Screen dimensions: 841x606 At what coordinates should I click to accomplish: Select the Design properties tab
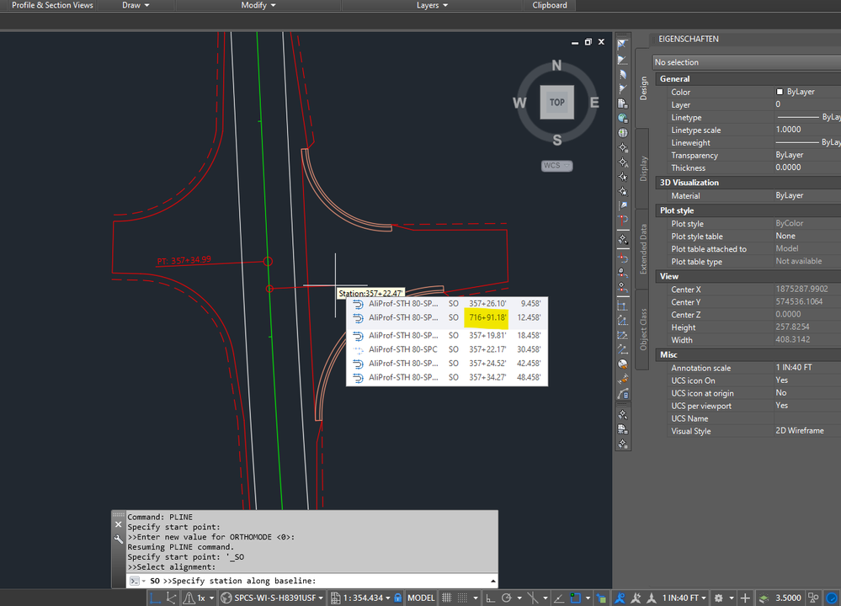click(643, 88)
